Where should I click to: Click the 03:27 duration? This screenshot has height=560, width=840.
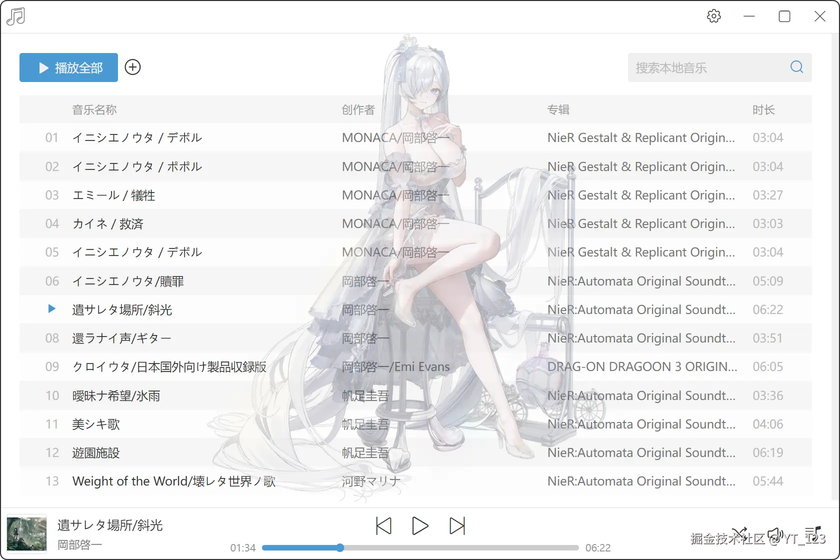[x=768, y=195]
